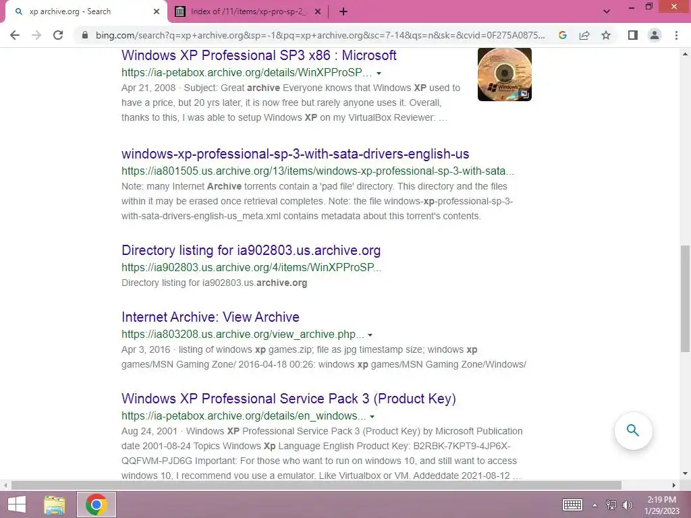Image resolution: width=691 pixels, height=518 pixels.
Task: Open File Explorer from taskbar
Action: point(54,505)
